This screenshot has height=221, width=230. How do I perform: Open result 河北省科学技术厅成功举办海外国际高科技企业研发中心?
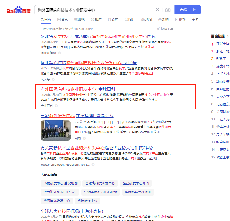(100, 36)
